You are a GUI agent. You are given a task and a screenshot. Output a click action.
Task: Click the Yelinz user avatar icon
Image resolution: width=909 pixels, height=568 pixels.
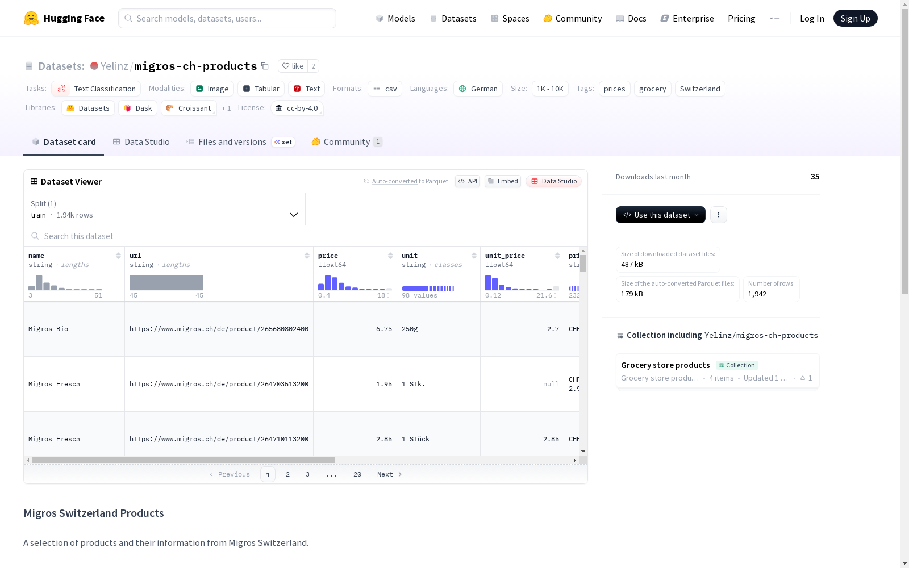[x=94, y=66]
